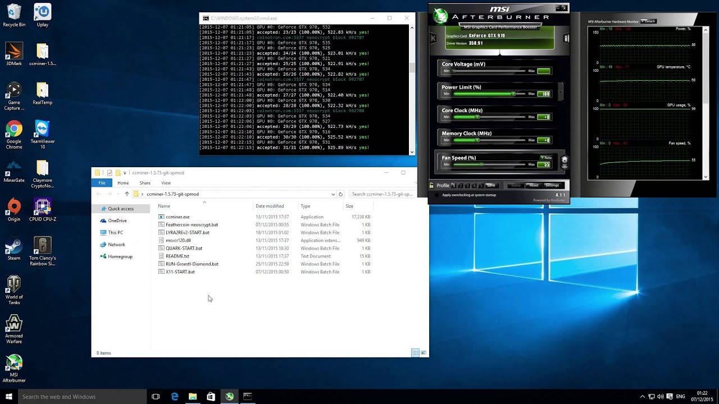
Task: Open Tom Clancy's Rainbow Six shortcut
Action: click(x=43, y=251)
